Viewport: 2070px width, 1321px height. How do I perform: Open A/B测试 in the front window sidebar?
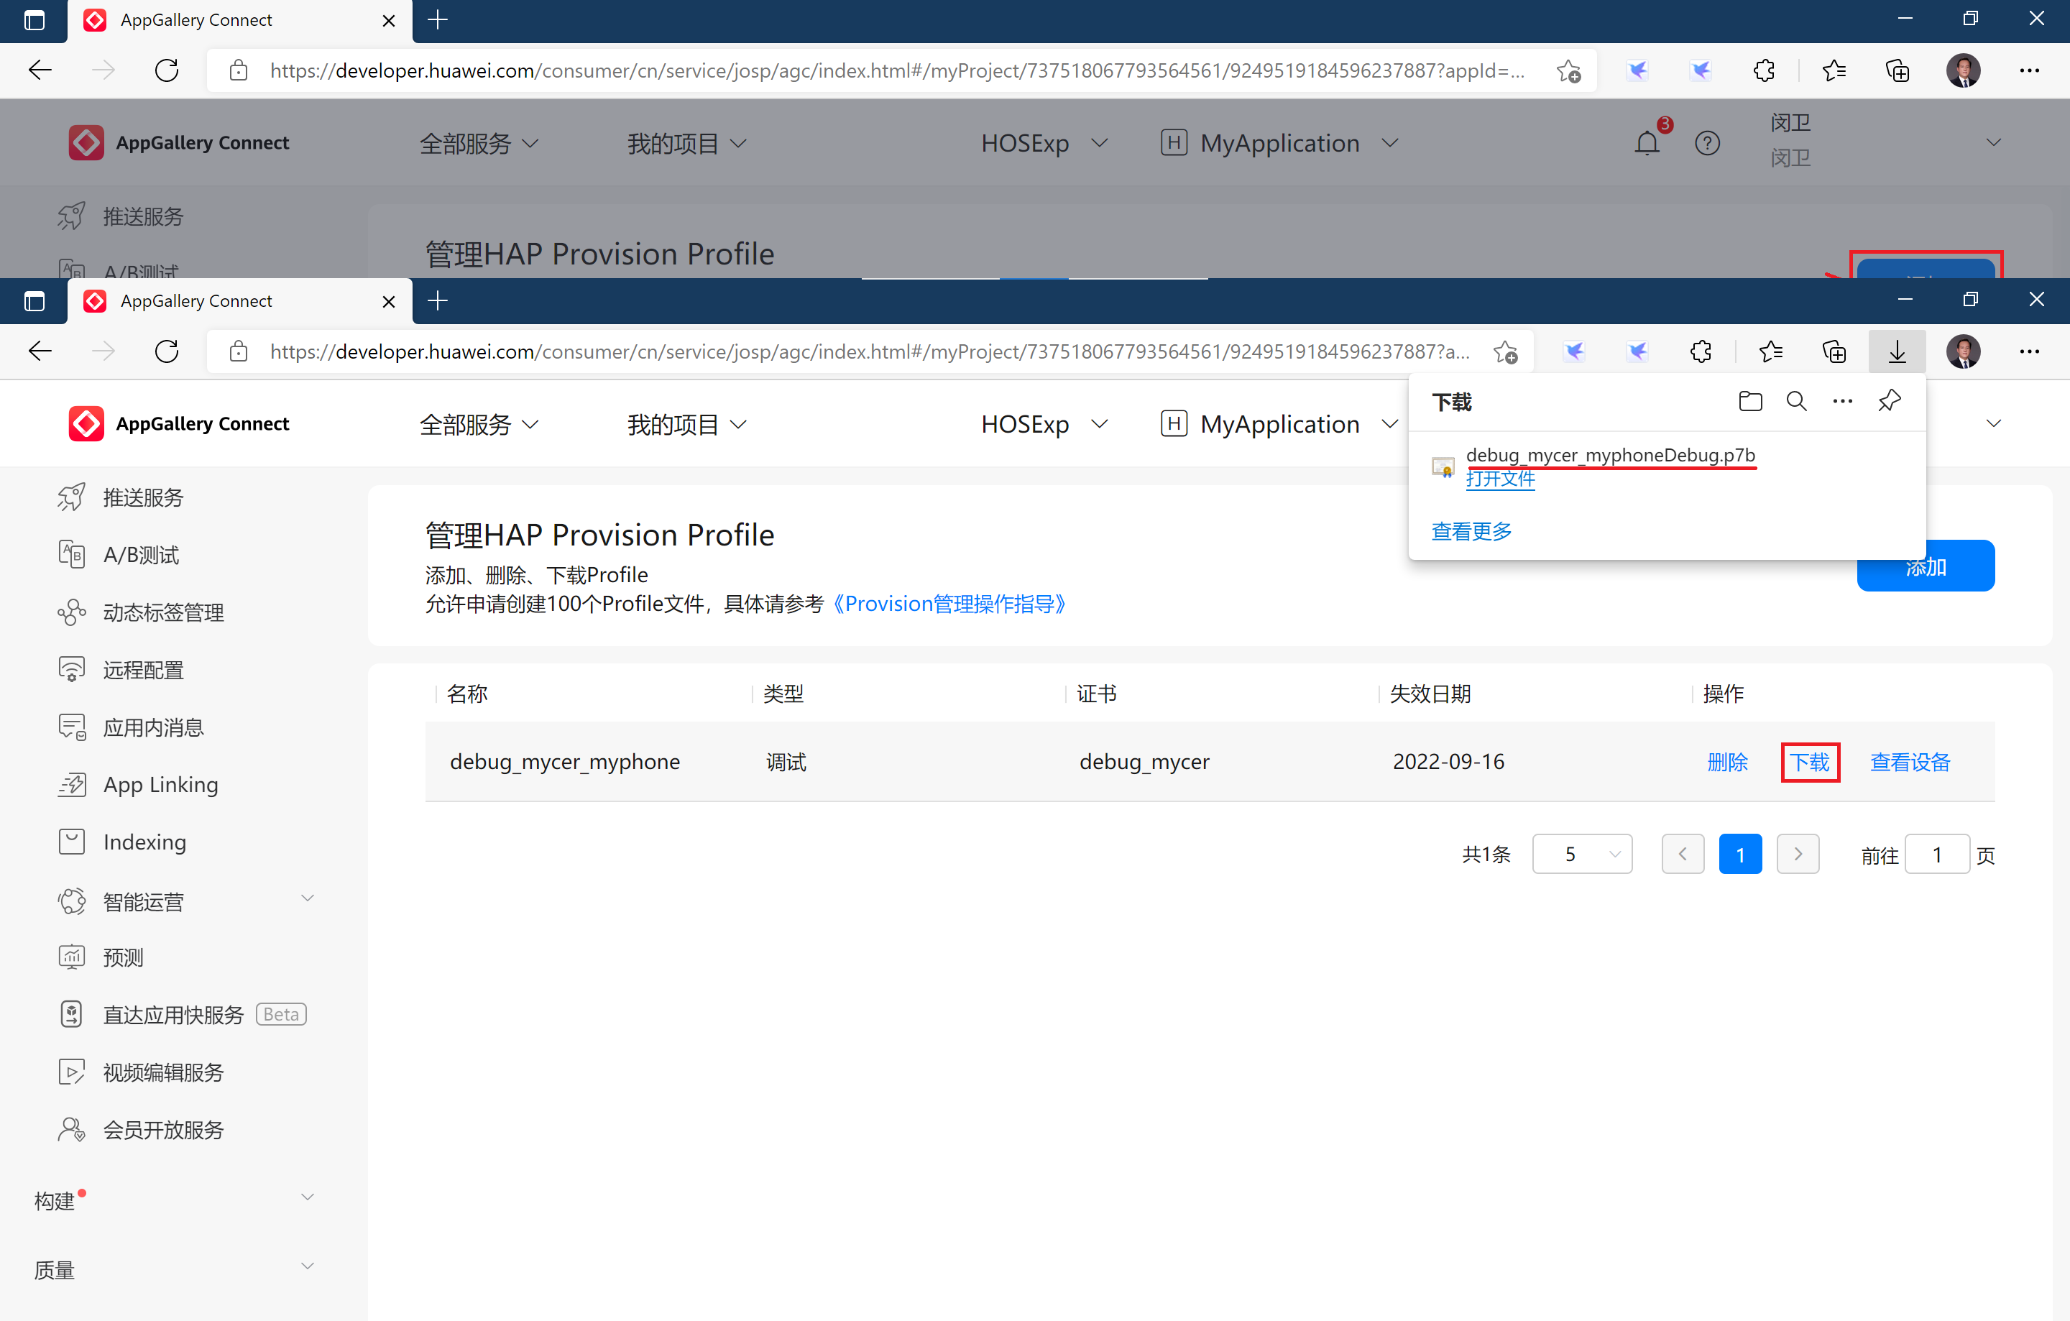[x=141, y=556]
